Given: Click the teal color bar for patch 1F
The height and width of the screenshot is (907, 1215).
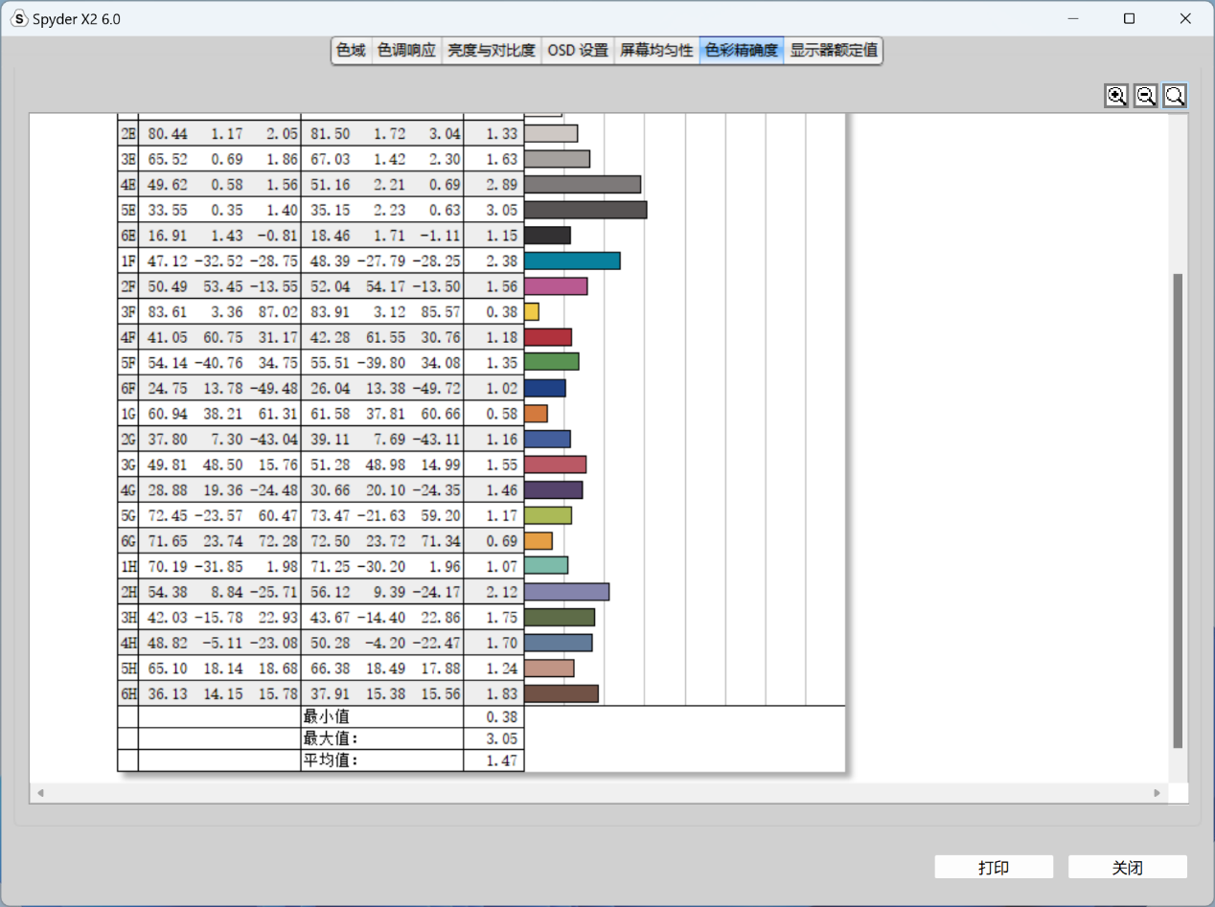Looking at the screenshot, I should (572, 261).
